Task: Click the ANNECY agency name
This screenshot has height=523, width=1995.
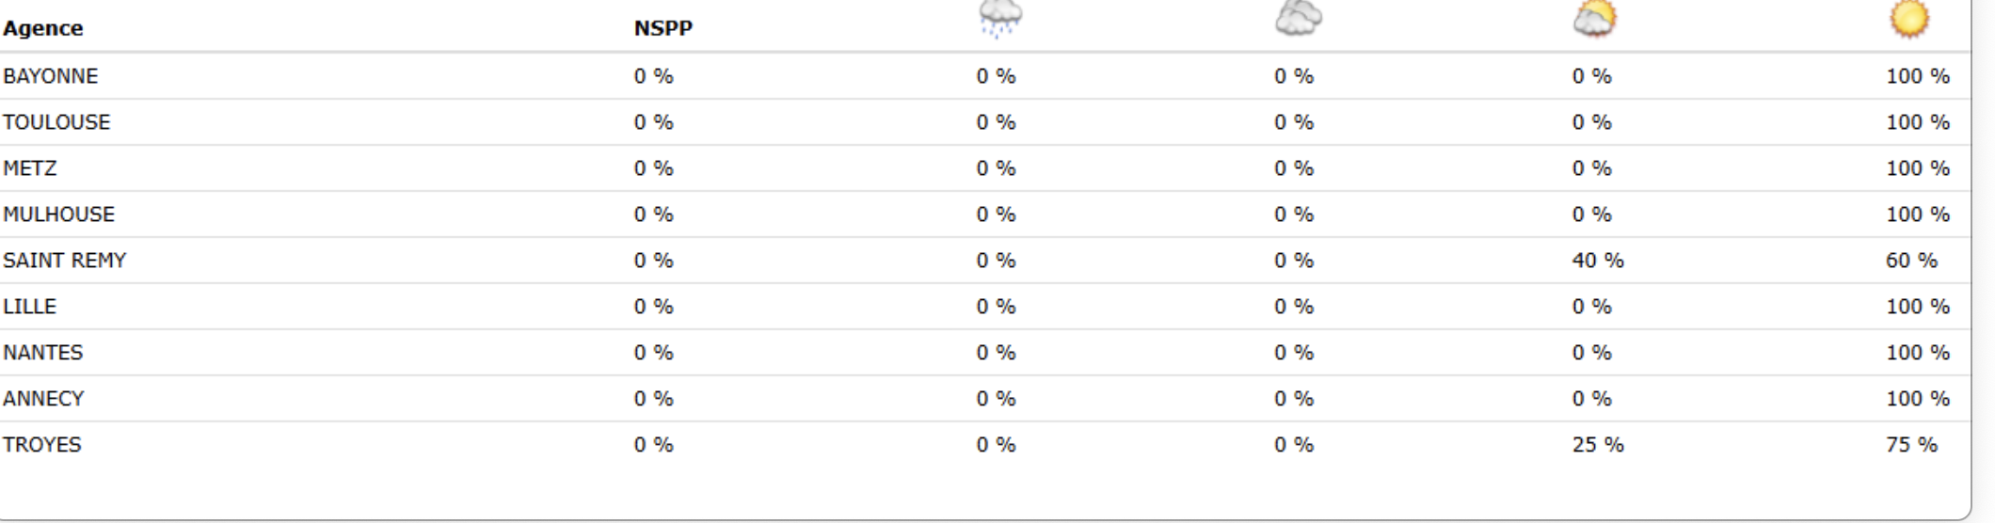Action: (43, 399)
